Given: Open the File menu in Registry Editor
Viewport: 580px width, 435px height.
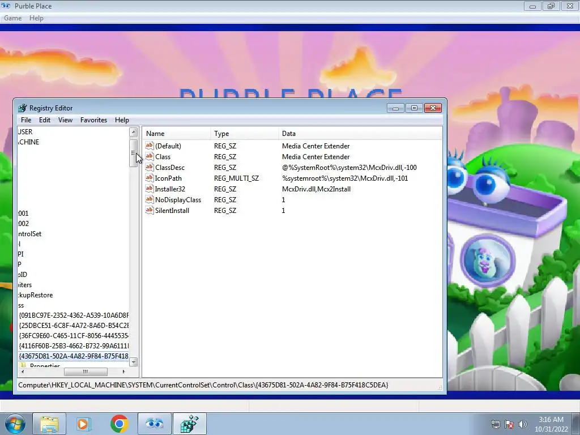Looking at the screenshot, I should pyautogui.click(x=26, y=120).
